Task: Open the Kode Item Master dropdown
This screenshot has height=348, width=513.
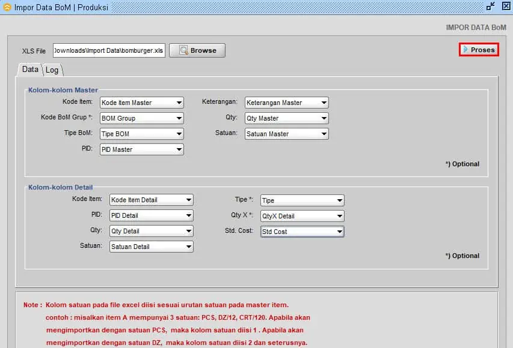Action: 142,103
